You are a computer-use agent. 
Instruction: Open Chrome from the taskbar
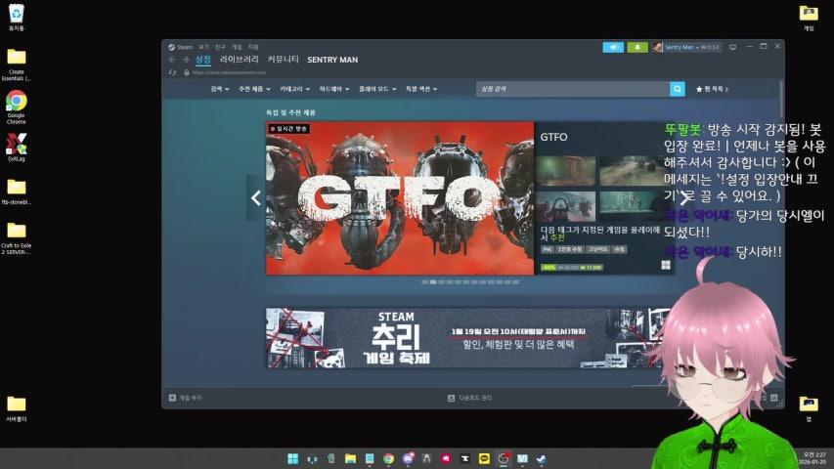(x=388, y=458)
